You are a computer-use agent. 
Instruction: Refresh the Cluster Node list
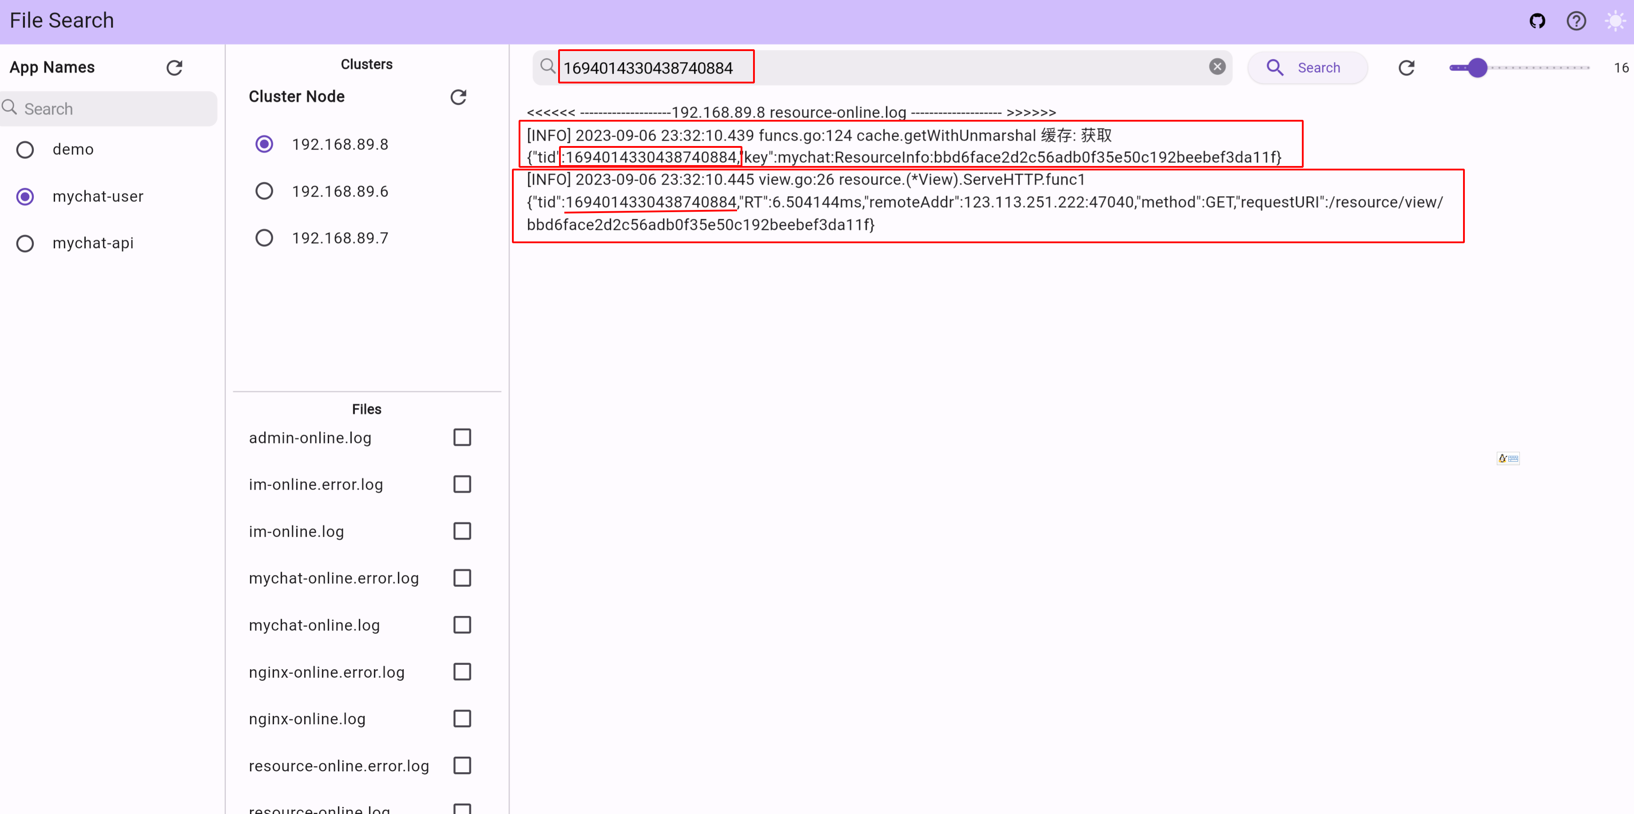(458, 97)
